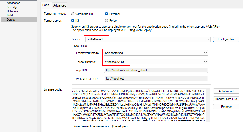This screenshot has height=132, width=243.
Task: Go to the Database settings page
Action: (13, 11)
